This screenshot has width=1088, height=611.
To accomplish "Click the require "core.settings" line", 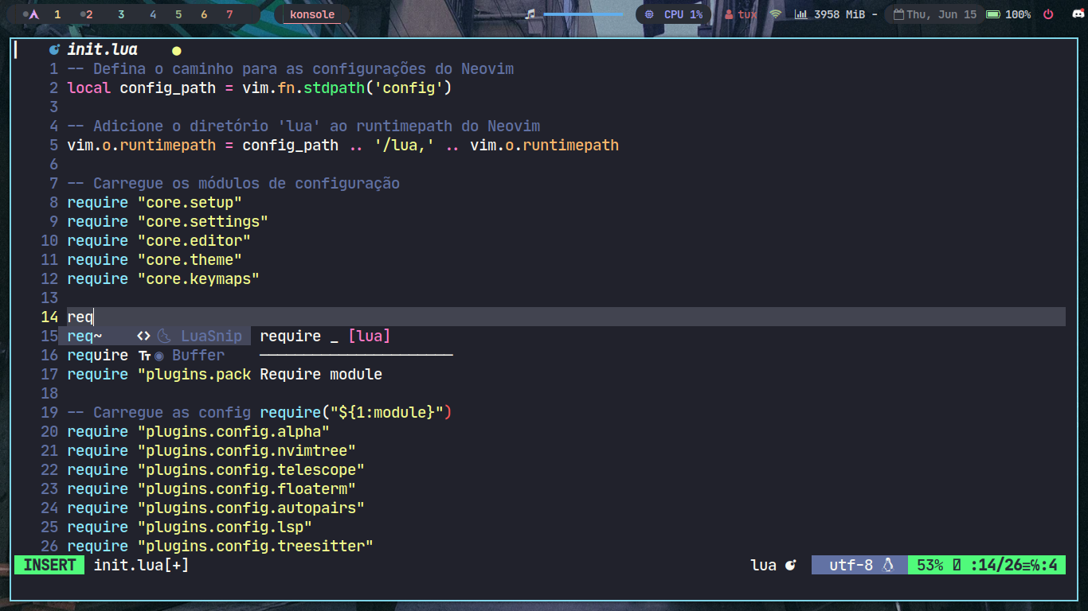I will click(x=167, y=221).
